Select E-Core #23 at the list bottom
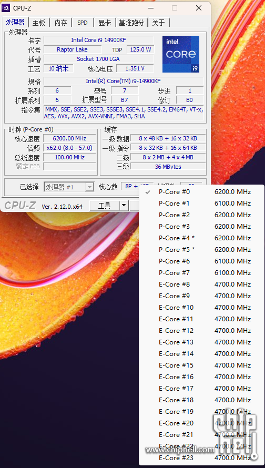 (x=202, y=458)
